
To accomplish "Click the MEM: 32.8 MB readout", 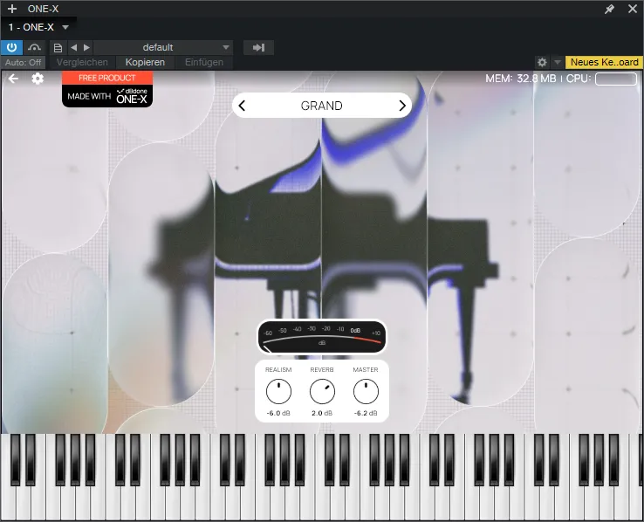I will click(520, 79).
